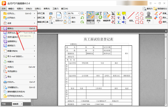Open Document Properties (文档属性) entry
This screenshot has width=168, height=107.
pyautogui.click(x=19, y=87)
